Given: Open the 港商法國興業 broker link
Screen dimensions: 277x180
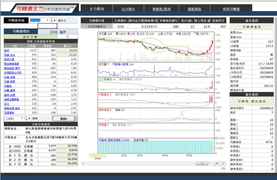Looking at the screenshot, I should pos(12,99).
